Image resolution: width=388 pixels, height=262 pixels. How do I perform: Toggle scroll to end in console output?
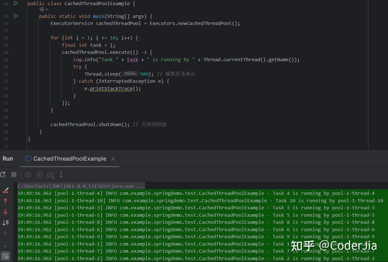click(5, 223)
